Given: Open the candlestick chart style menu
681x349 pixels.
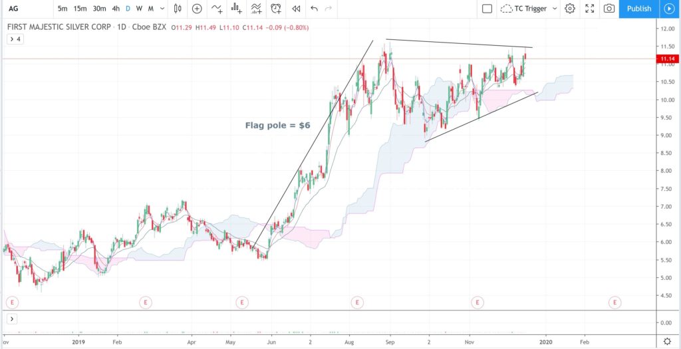Looking at the screenshot, I should pos(177,8).
